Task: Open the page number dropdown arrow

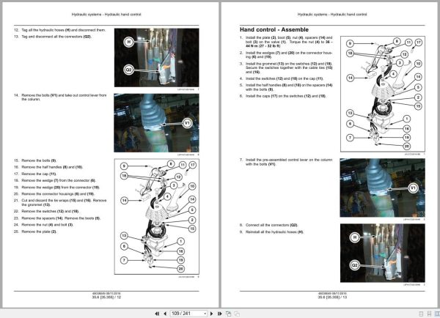Action: tap(205, 314)
